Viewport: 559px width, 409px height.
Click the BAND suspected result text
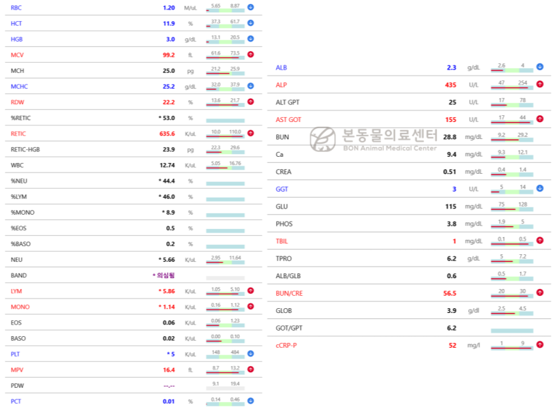pyautogui.click(x=164, y=275)
